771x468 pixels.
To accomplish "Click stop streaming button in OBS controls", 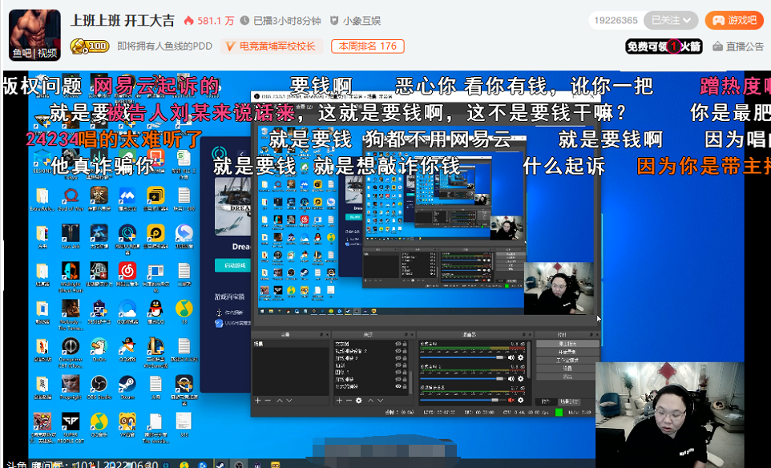I will (567, 344).
